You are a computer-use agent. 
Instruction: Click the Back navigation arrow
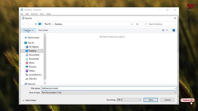[24, 24]
